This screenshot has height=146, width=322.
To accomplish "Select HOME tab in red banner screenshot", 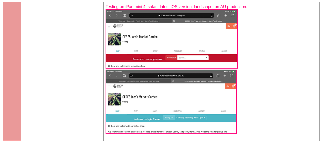I will [117, 51].
